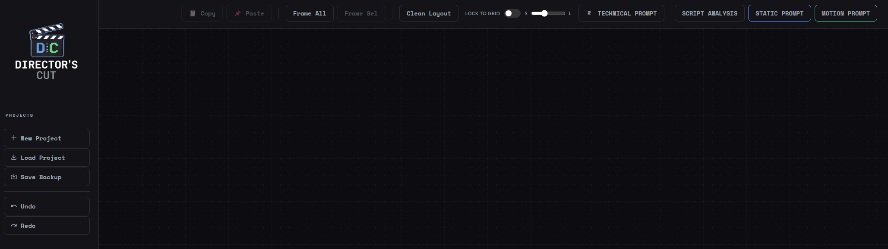Click the lines icon beside Technical Prompt
The image size is (888, 249).
click(x=589, y=13)
